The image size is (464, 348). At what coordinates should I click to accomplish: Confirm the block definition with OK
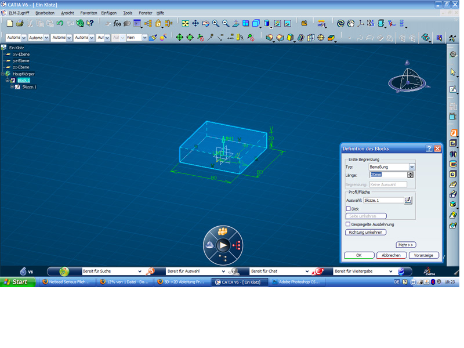click(359, 255)
